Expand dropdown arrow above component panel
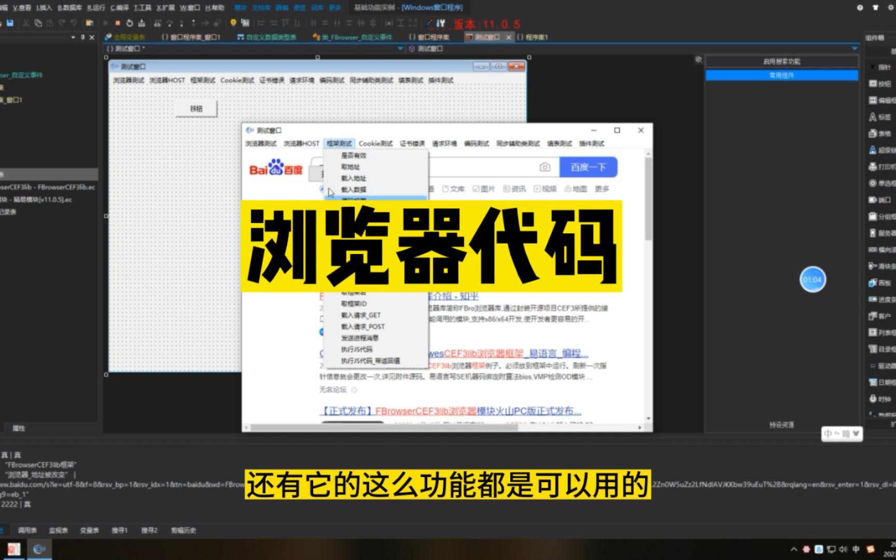 point(855,48)
